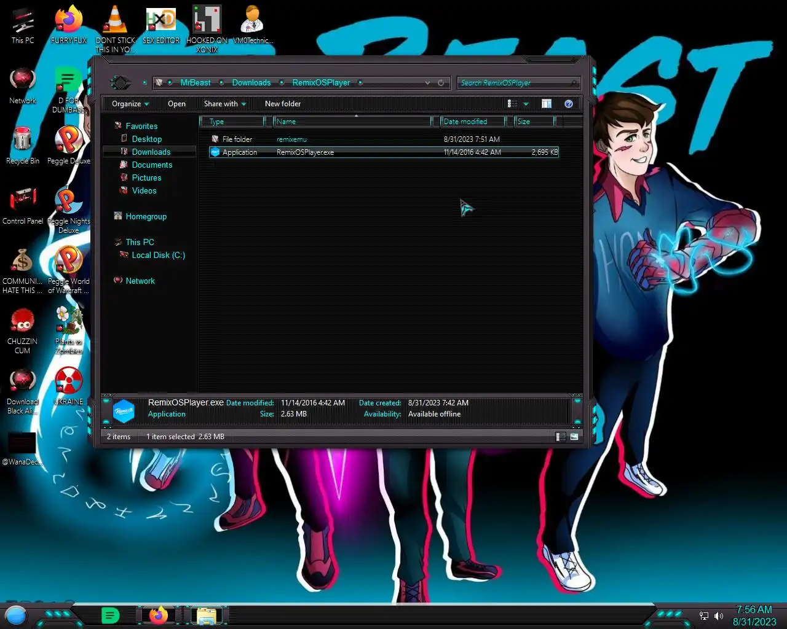Image resolution: width=787 pixels, height=629 pixels.
Task: Select Desktop under Favorites
Action: coord(146,139)
